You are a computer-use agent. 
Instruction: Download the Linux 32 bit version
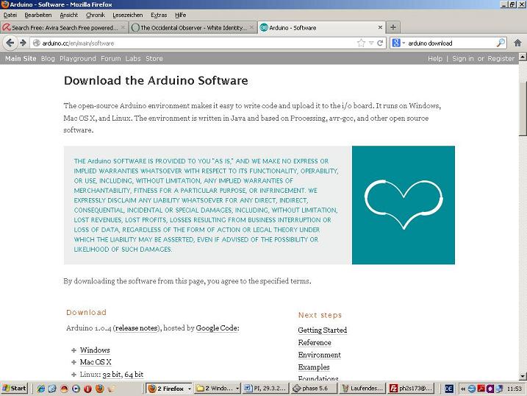pos(112,375)
